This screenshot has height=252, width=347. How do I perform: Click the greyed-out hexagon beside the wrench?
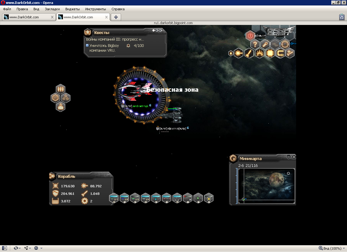[275, 45]
